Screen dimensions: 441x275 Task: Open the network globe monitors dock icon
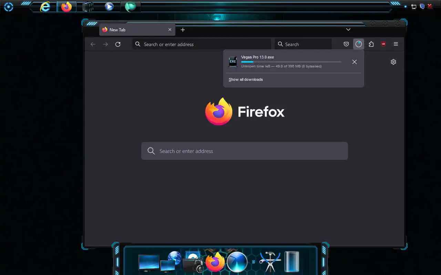(x=171, y=262)
